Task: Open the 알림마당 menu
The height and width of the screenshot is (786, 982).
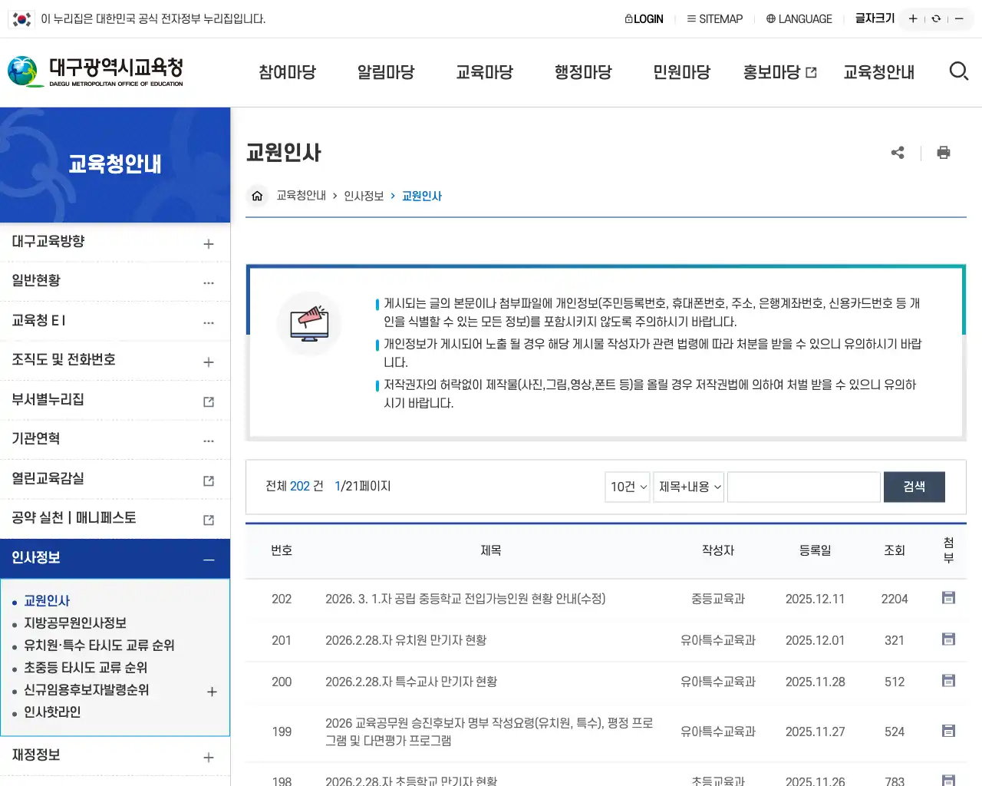Action: [386, 72]
